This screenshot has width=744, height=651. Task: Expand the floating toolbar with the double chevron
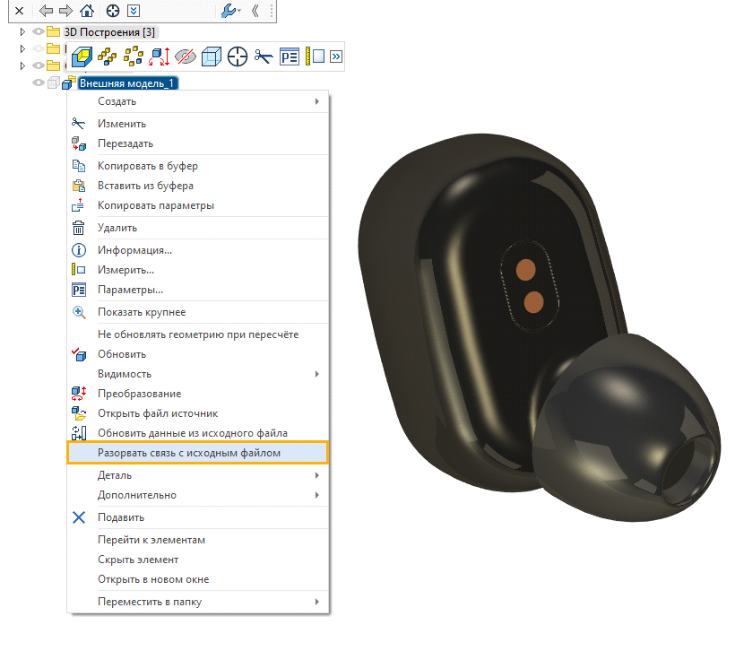pos(336,56)
